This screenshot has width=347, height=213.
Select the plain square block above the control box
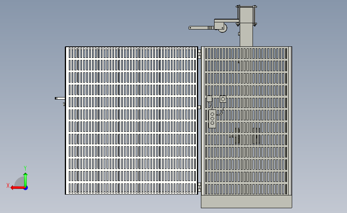click(209, 99)
